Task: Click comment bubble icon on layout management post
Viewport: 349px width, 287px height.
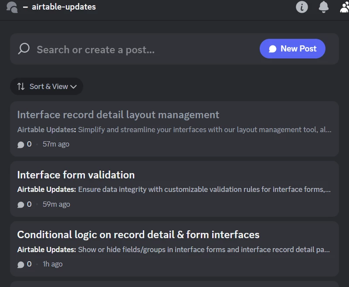Action: pyautogui.click(x=21, y=145)
